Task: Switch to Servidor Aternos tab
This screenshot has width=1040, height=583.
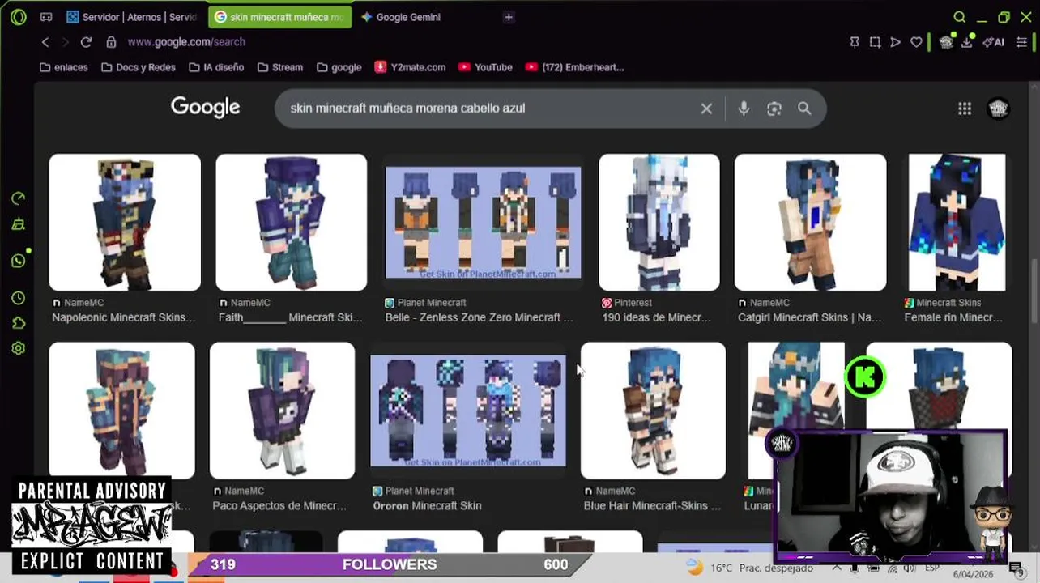Action: (131, 17)
